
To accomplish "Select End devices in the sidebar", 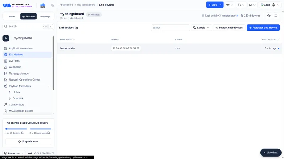I will pyautogui.click(x=27, y=55).
